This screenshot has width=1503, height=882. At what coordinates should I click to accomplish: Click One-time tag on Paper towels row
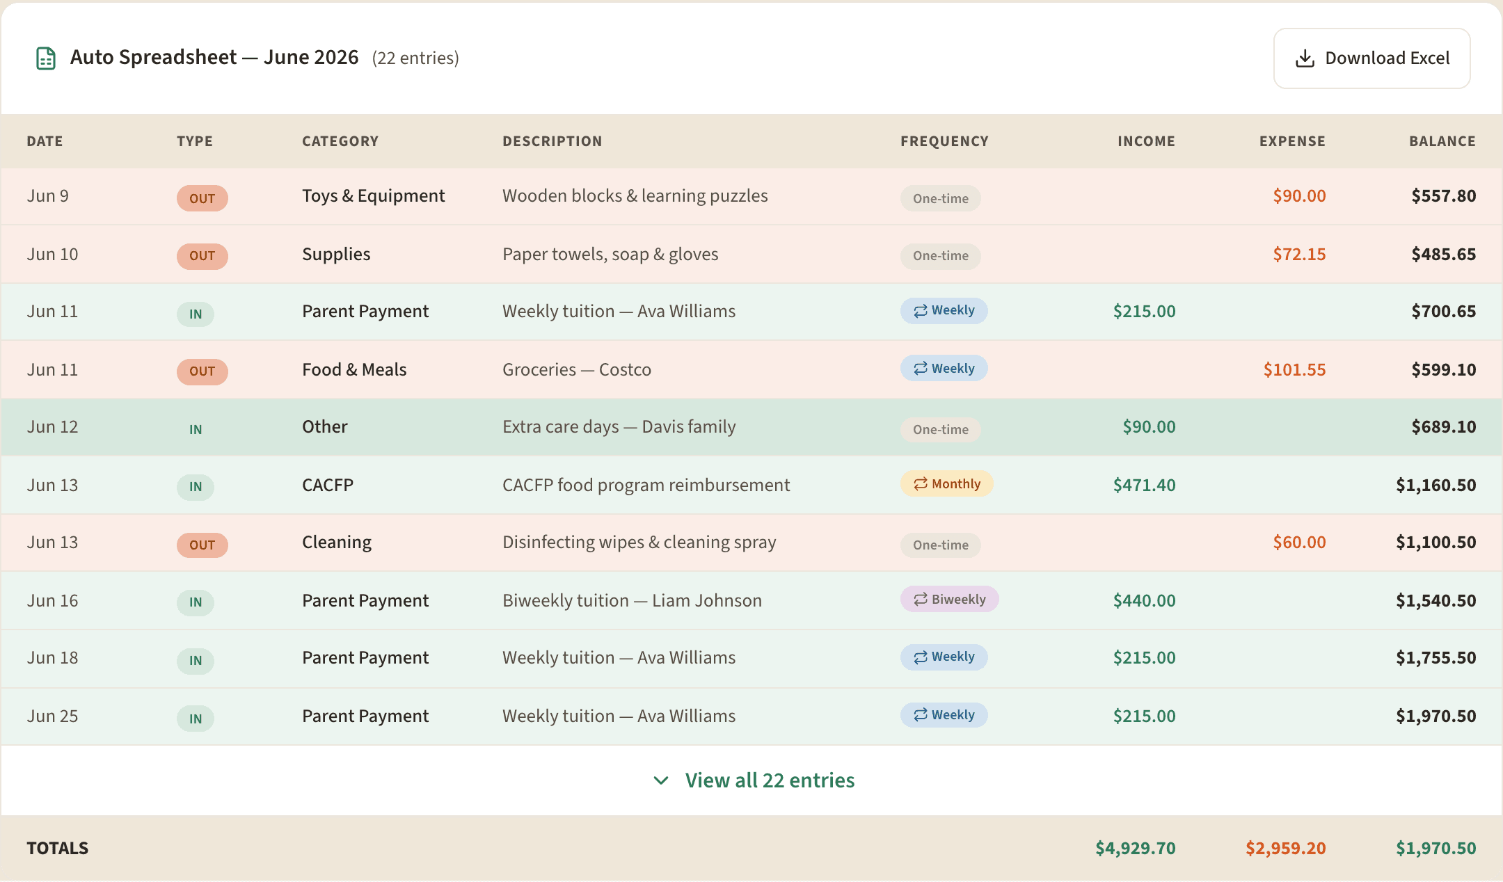click(941, 256)
